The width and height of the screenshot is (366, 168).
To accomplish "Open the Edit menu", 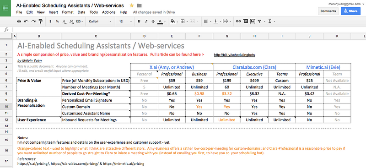I will 29,12.
